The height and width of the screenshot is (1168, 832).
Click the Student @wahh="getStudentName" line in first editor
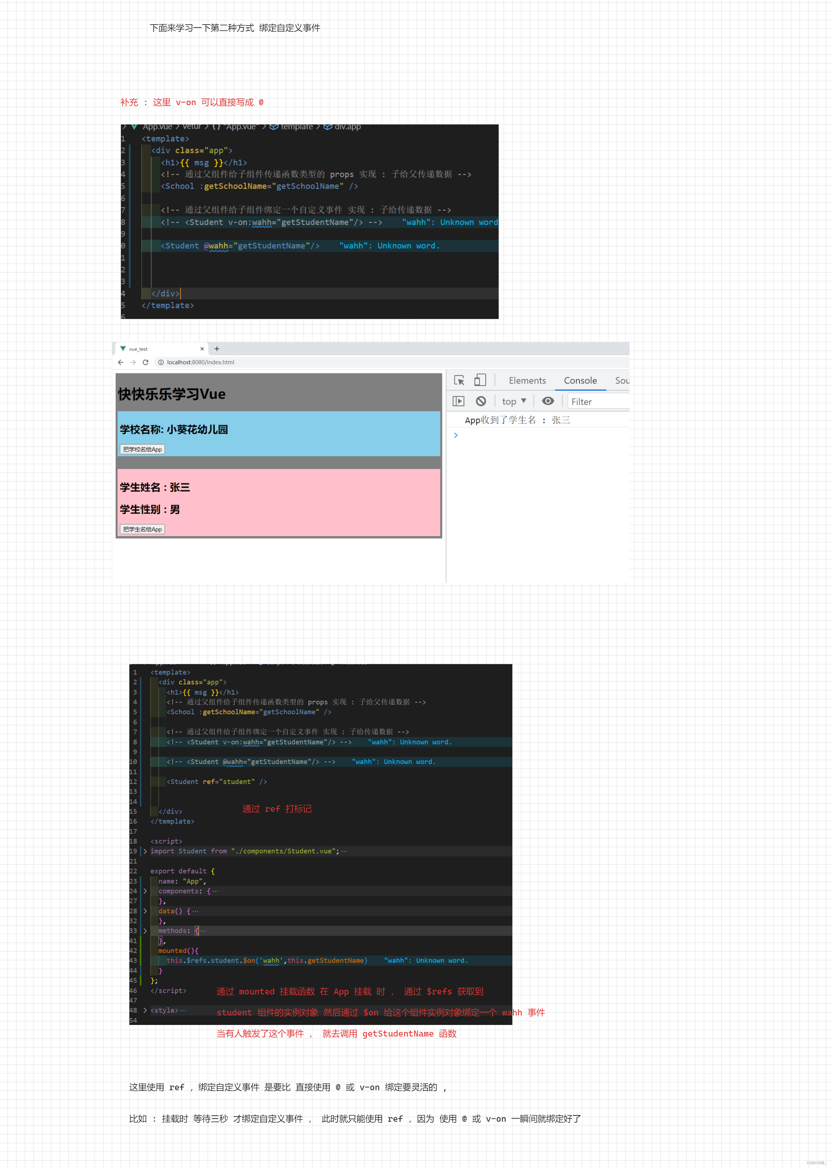240,246
